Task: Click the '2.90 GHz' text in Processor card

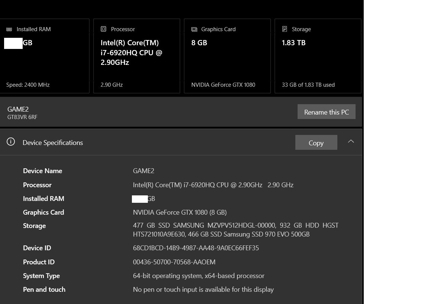Action: pos(111,85)
